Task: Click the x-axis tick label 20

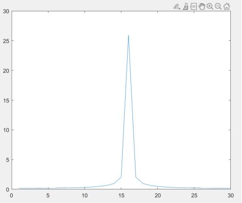Action: pyautogui.click(x=158, y=196)
